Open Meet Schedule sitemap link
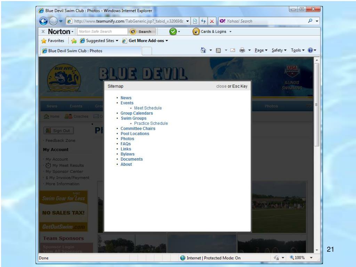The height and width of the screenshot is (267, 356). pos(148,108)
